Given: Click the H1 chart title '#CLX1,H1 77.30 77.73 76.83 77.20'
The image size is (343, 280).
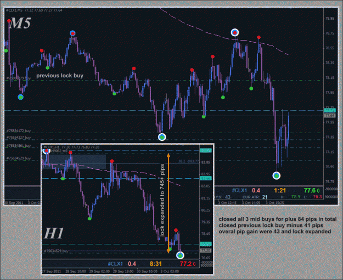Looking at the screenshot, I should tap(71, 147).
